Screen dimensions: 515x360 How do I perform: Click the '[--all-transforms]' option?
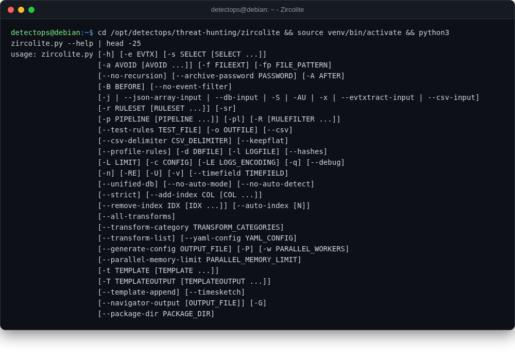click(136, 217)
